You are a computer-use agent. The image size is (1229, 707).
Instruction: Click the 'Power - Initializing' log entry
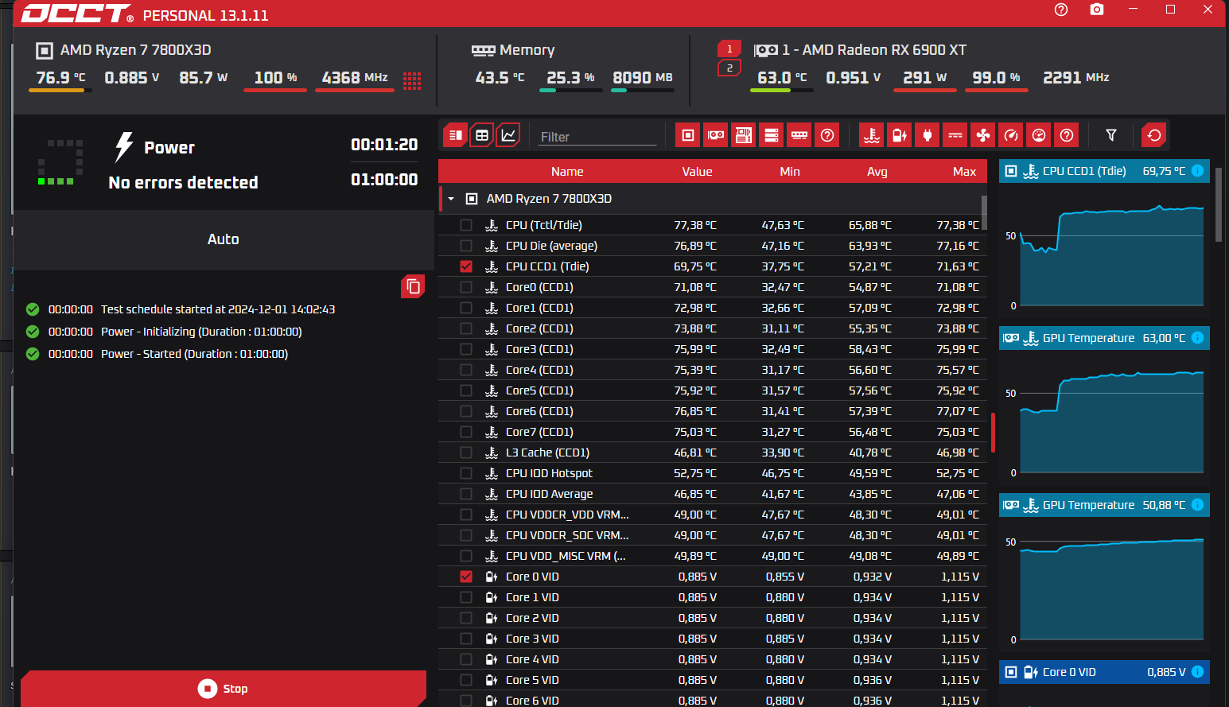[201, 332]
